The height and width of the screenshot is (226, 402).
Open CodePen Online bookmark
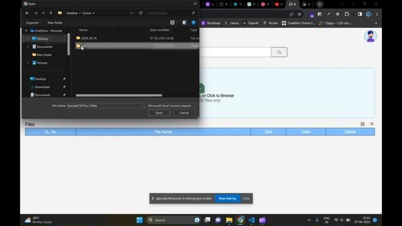coord(298,23)
